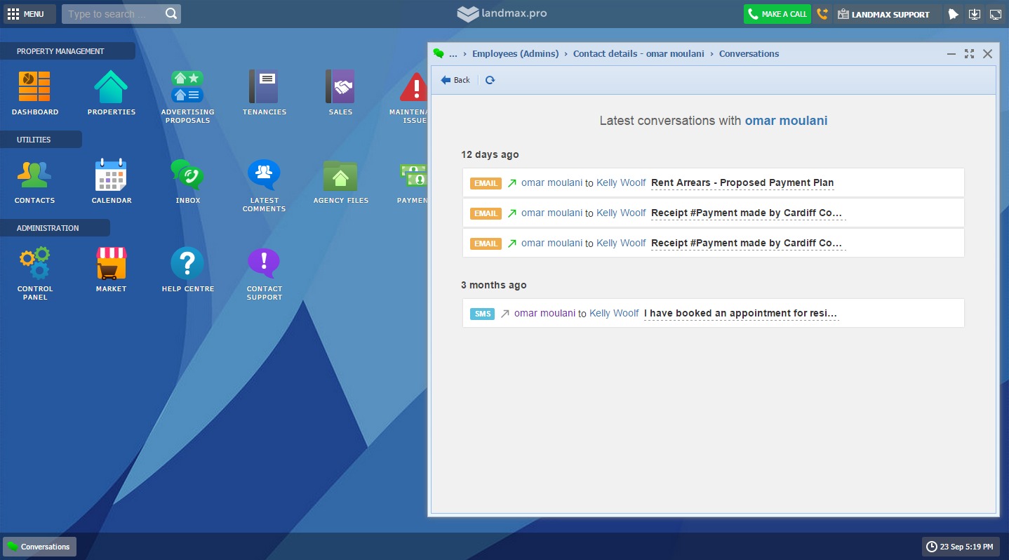Open Advertising Proposals icon

pyautogui.click(x=187, y=88)
